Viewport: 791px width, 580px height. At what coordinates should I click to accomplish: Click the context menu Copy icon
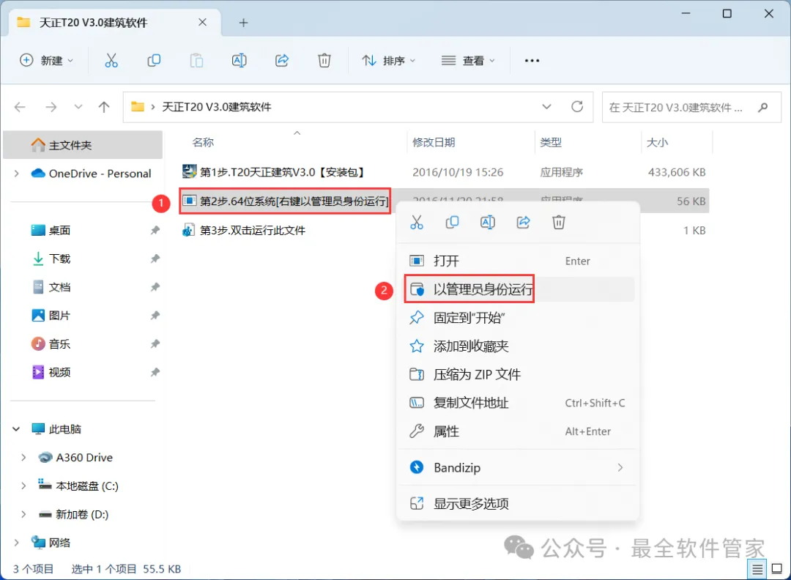452,223
